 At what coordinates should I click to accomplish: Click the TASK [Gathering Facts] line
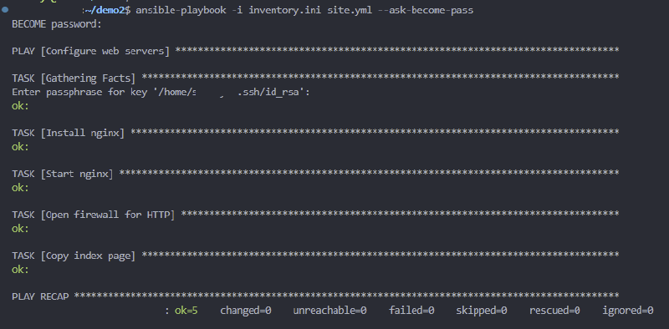coord(315,78)
